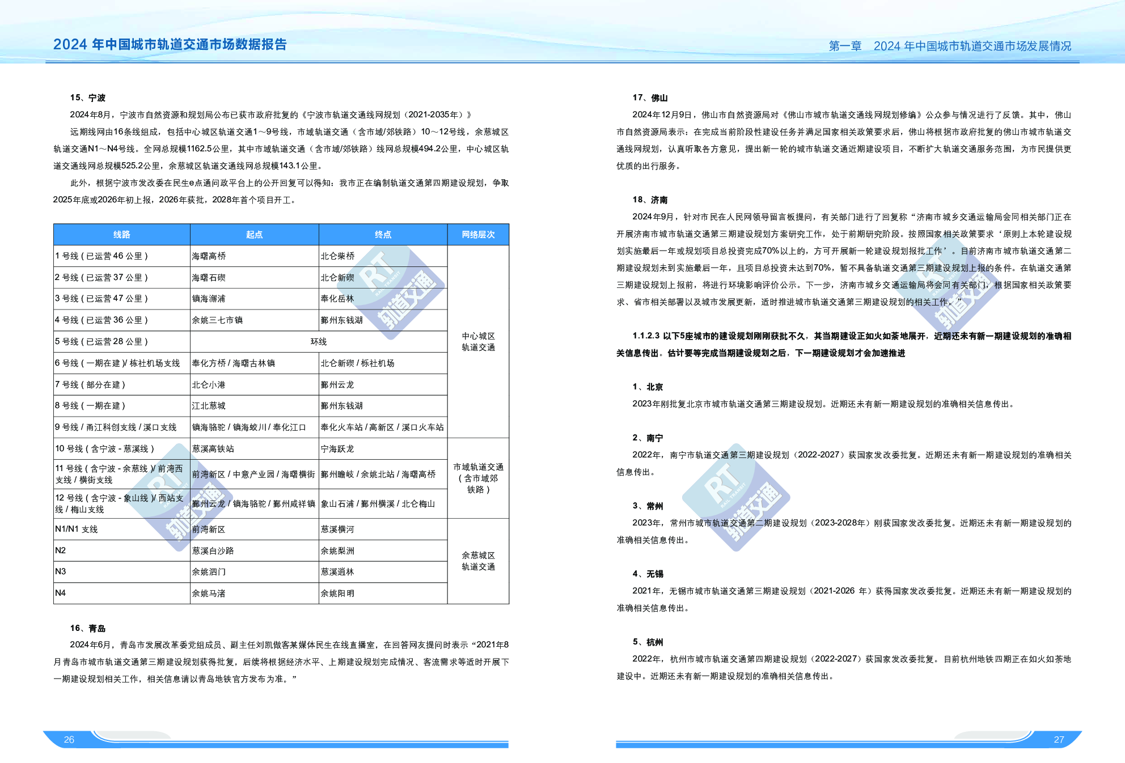Select cell '6 号线 ( 一期在建 )/ 栎社机场支线'
Image resolution: width=1125 pixels, height=763 pixels.
(122, 363)
